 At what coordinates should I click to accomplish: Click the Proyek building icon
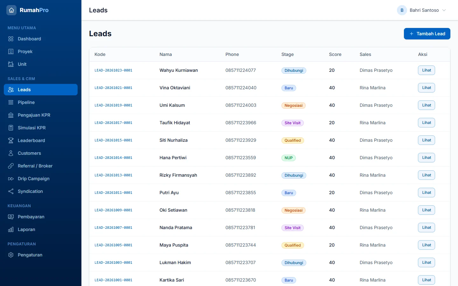tap(11, 51)
